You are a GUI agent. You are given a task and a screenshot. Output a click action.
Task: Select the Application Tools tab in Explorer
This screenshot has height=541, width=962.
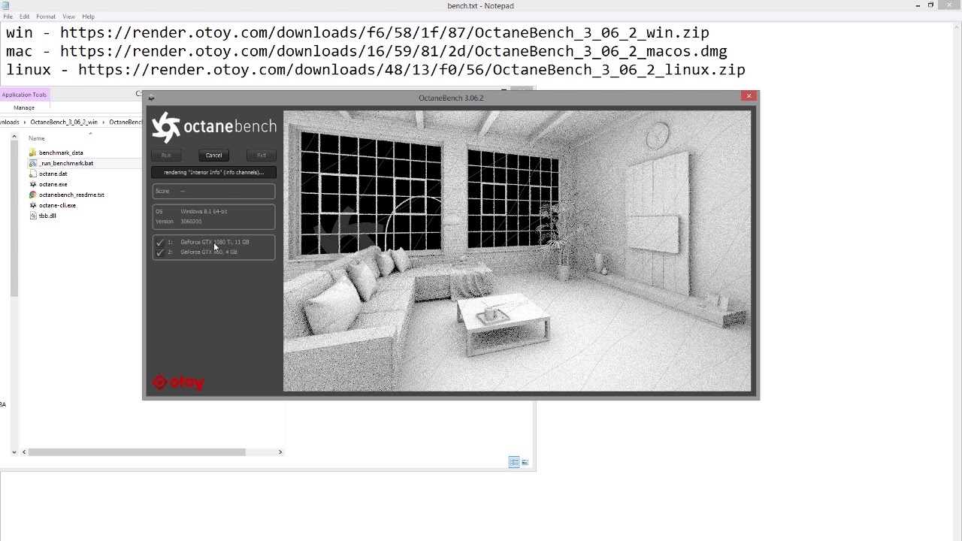pyautogui.click(x=24, y=95)
